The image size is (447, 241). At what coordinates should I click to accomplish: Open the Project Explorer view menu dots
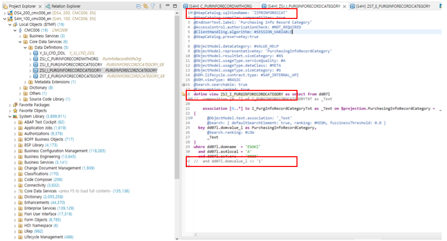click(x=160, y=6)
